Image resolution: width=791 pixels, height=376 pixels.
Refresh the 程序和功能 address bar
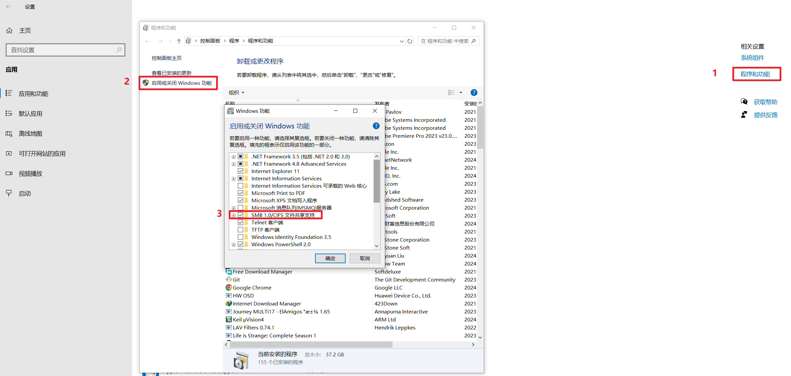[x=410, y=41]
